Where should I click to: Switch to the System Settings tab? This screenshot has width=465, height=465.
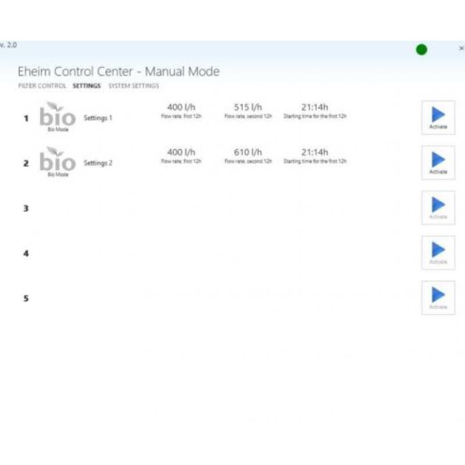134,86
